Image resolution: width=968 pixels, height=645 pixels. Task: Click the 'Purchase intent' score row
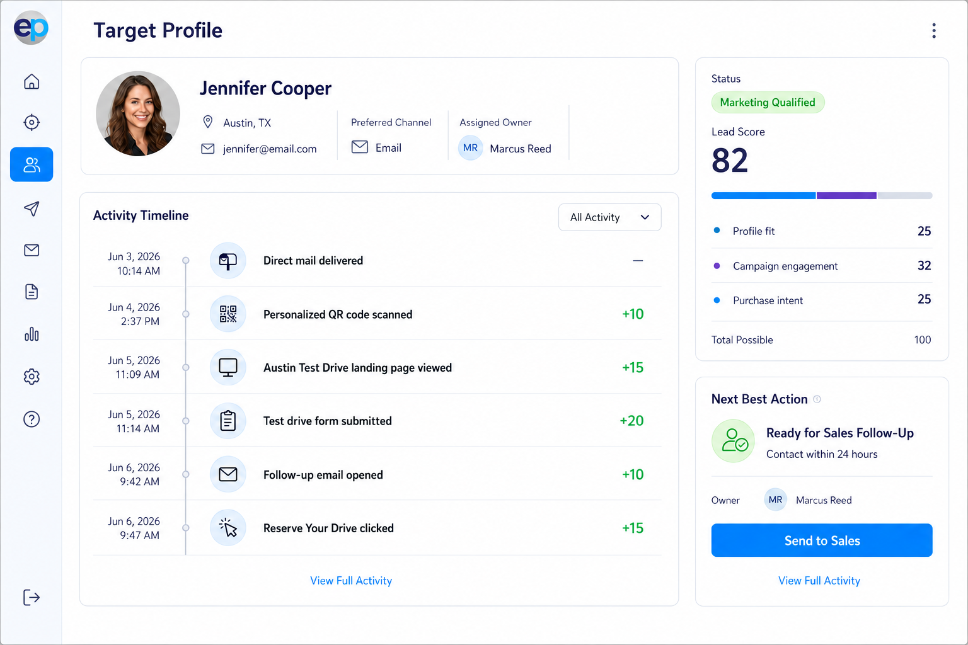(x=822, y=300)
